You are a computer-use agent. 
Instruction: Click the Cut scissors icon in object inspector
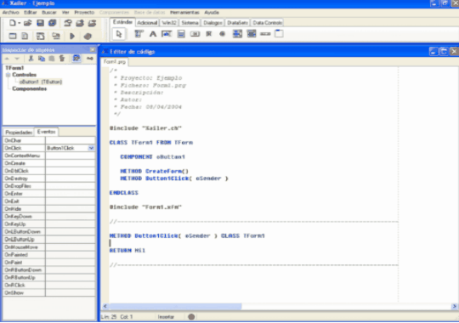(x=31, y=59)
